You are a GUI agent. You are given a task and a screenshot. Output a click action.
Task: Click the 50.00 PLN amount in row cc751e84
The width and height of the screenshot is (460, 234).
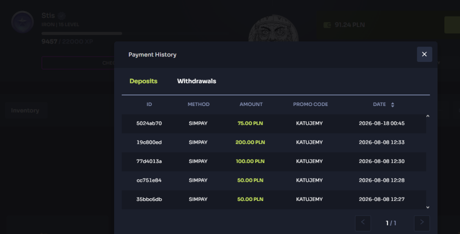pos(250,180)
